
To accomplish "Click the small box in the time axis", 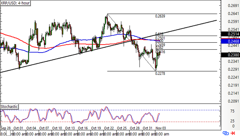I will 8,133.
